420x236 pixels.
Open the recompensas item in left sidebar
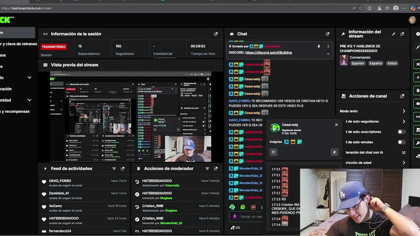[15, 111]
